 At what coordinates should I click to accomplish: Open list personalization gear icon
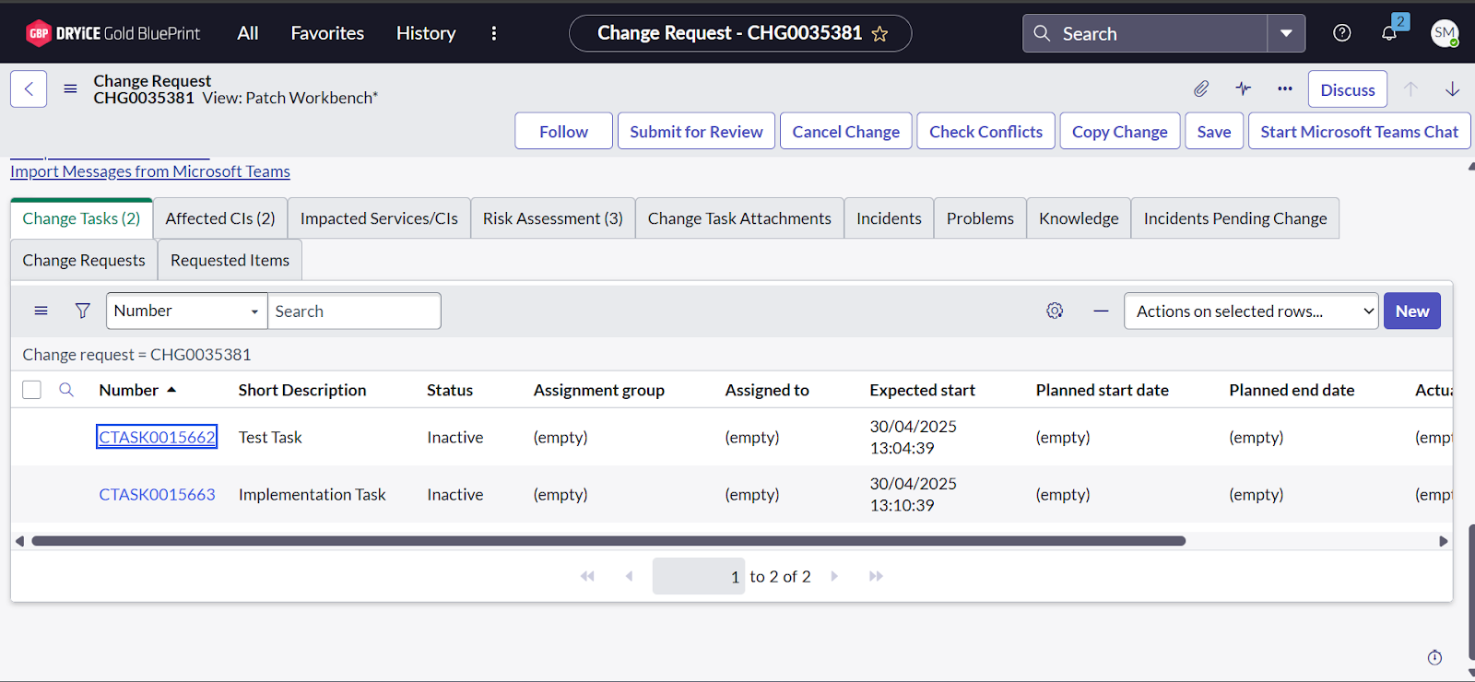point(1055,312)
